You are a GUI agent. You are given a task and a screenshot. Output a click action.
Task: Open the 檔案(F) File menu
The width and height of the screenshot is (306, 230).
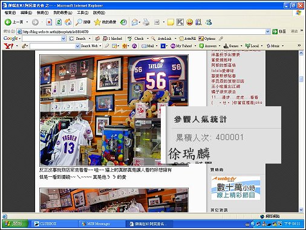pyautogui.click(x=10, y=13)
